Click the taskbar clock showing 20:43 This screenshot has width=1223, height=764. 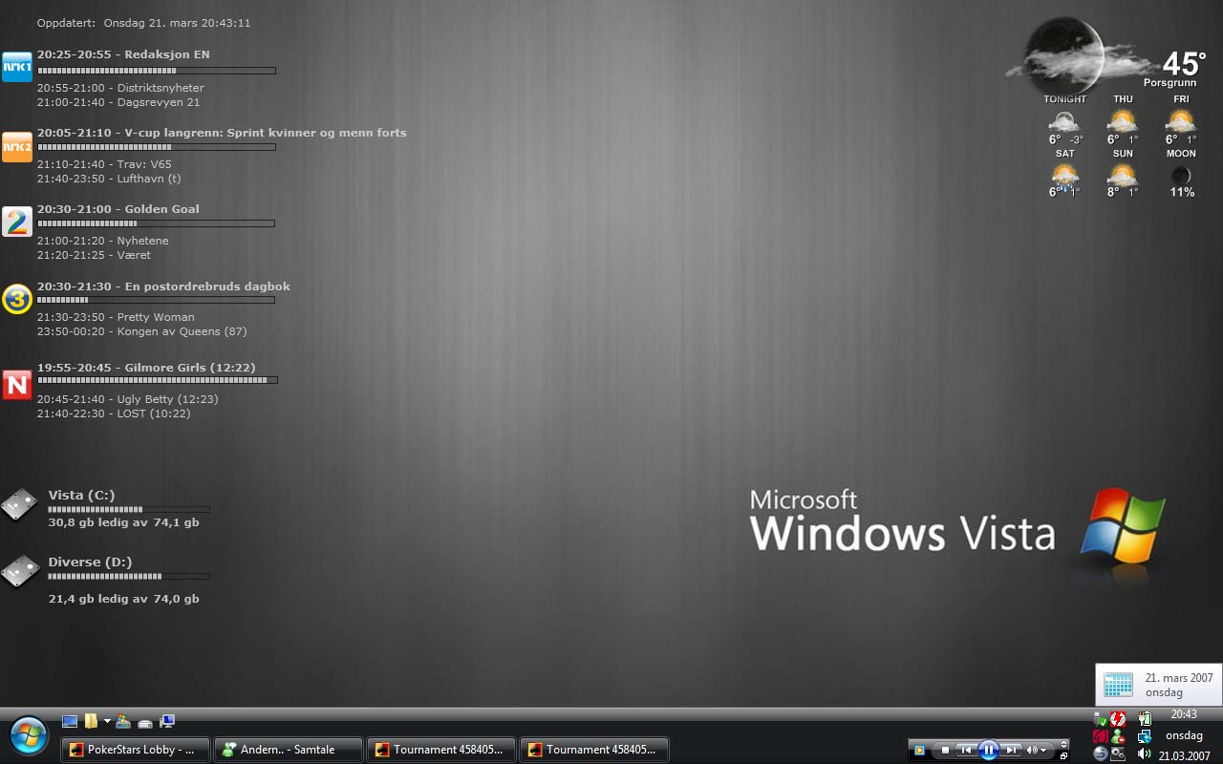(x=1184, y=714)
